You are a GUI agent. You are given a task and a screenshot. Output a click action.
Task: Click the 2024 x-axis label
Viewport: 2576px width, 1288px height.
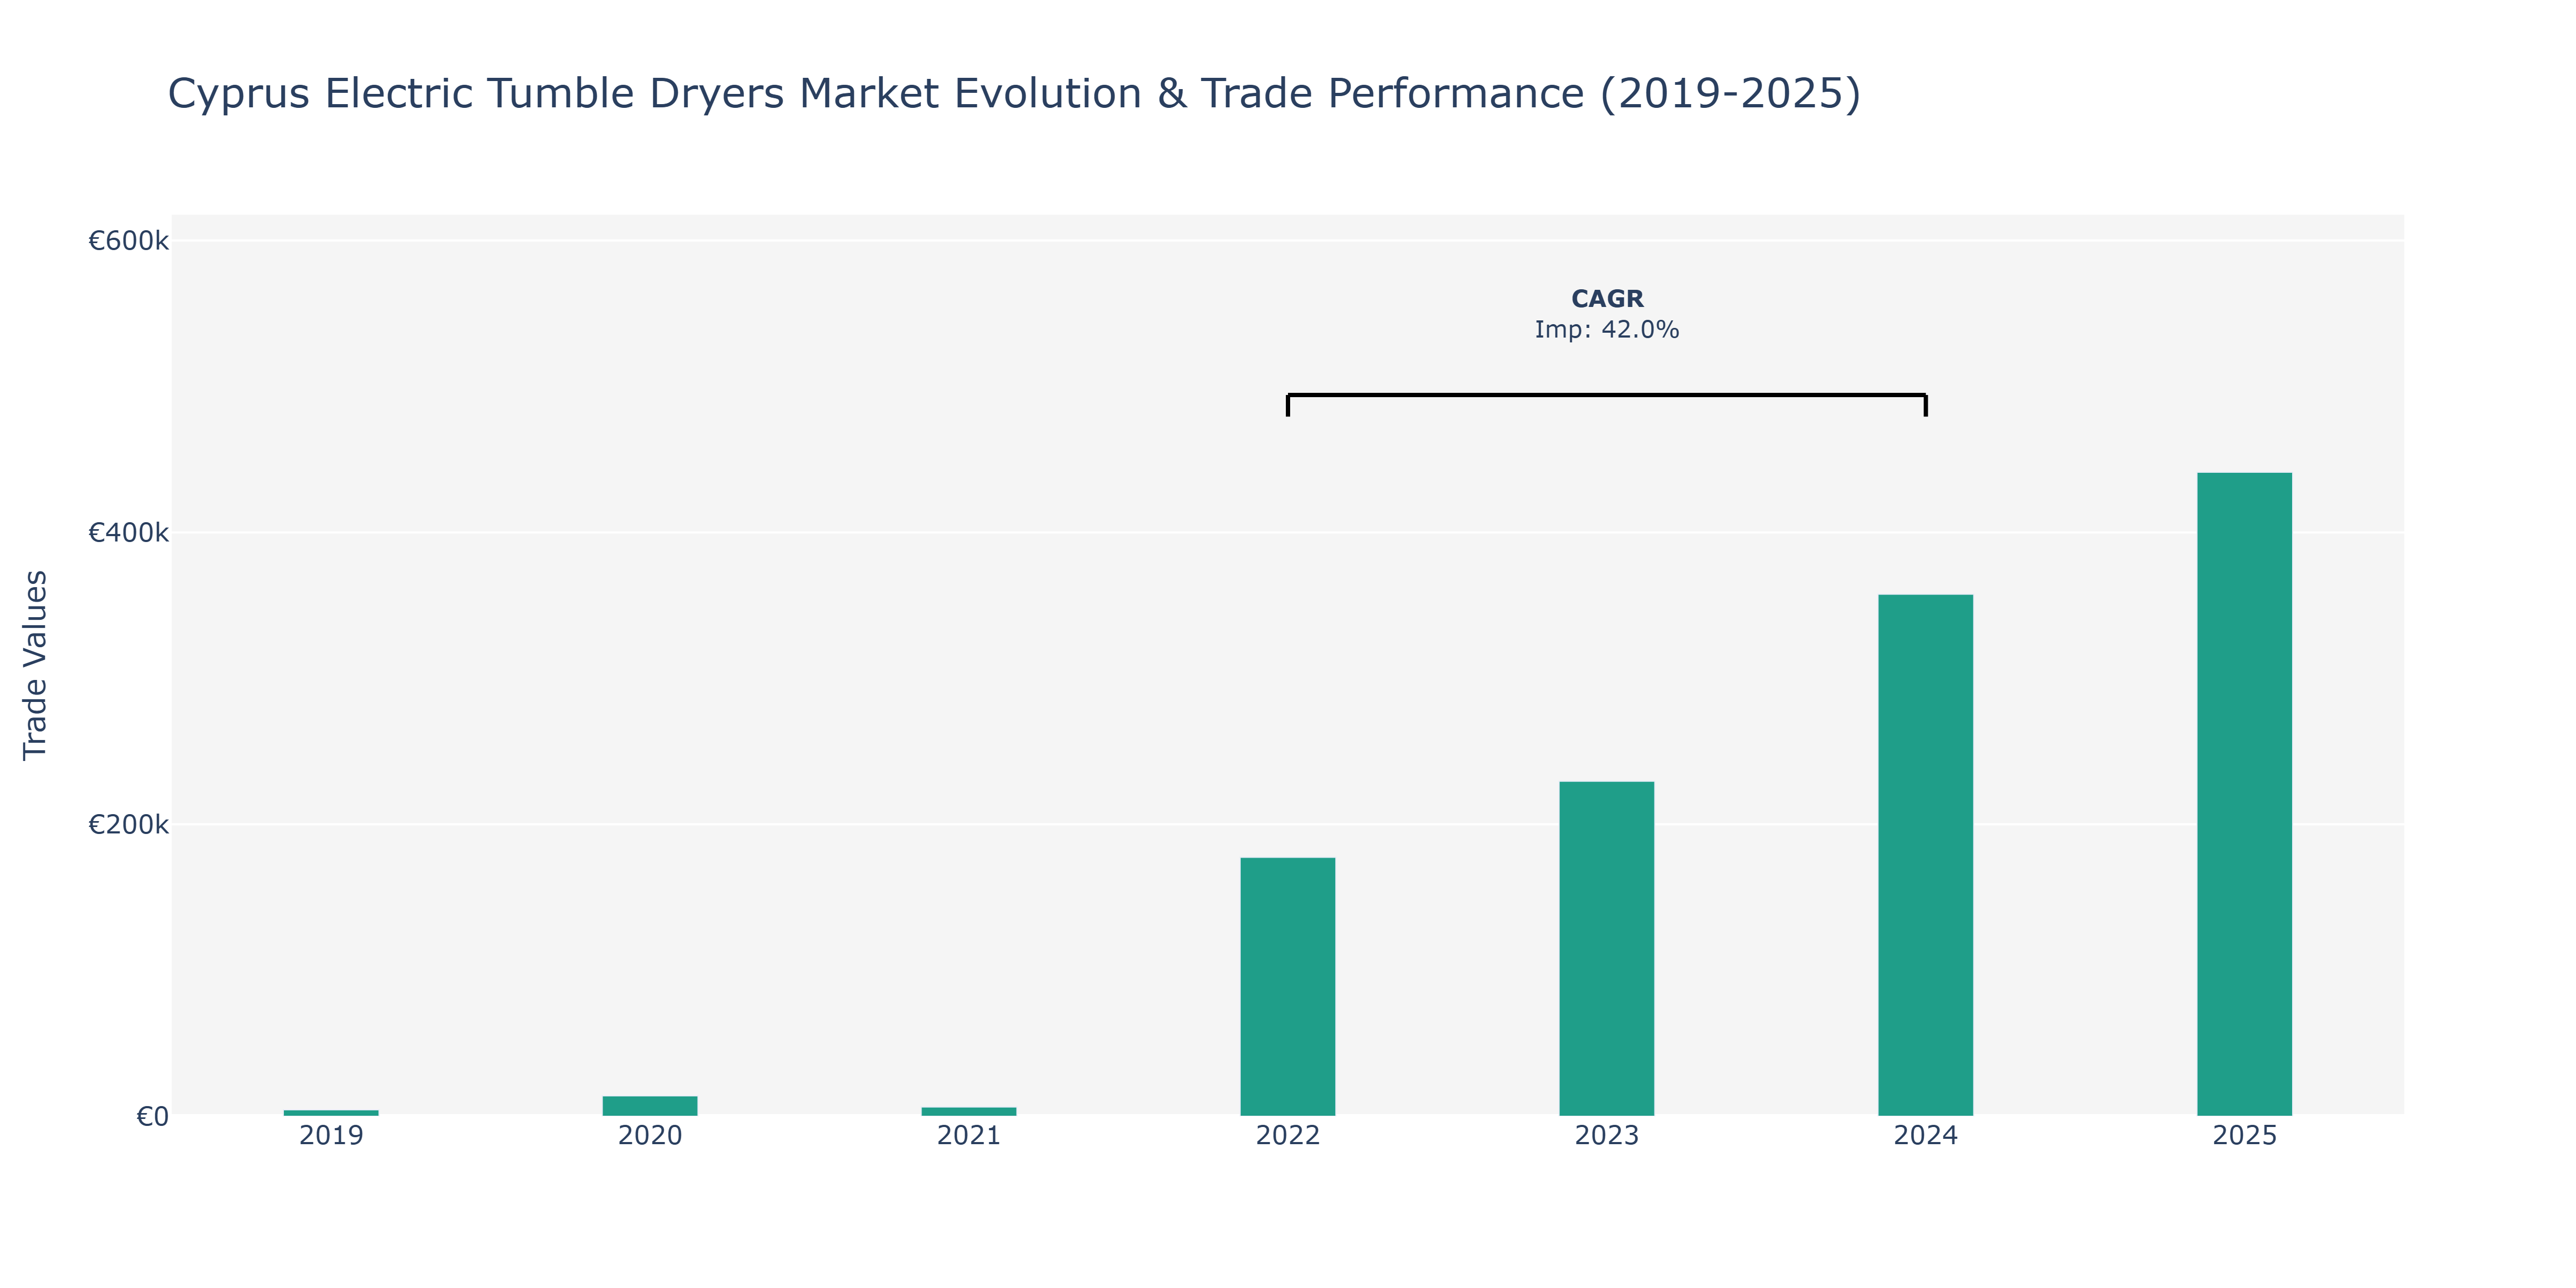(1926, 1136)
